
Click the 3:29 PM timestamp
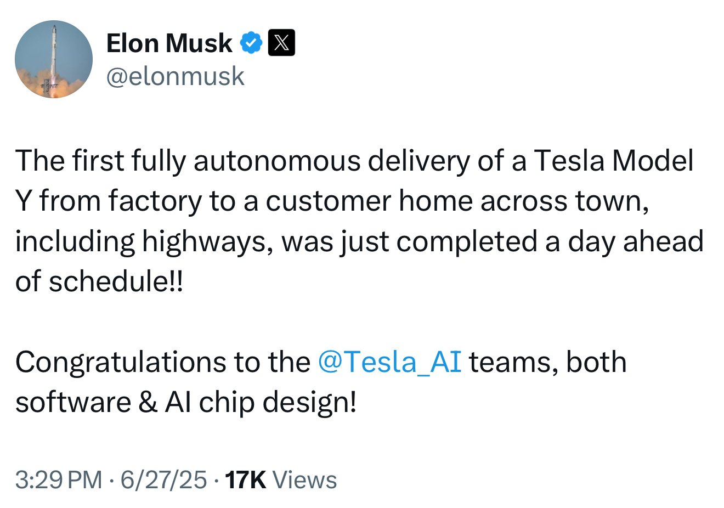[x=59, y=480]
